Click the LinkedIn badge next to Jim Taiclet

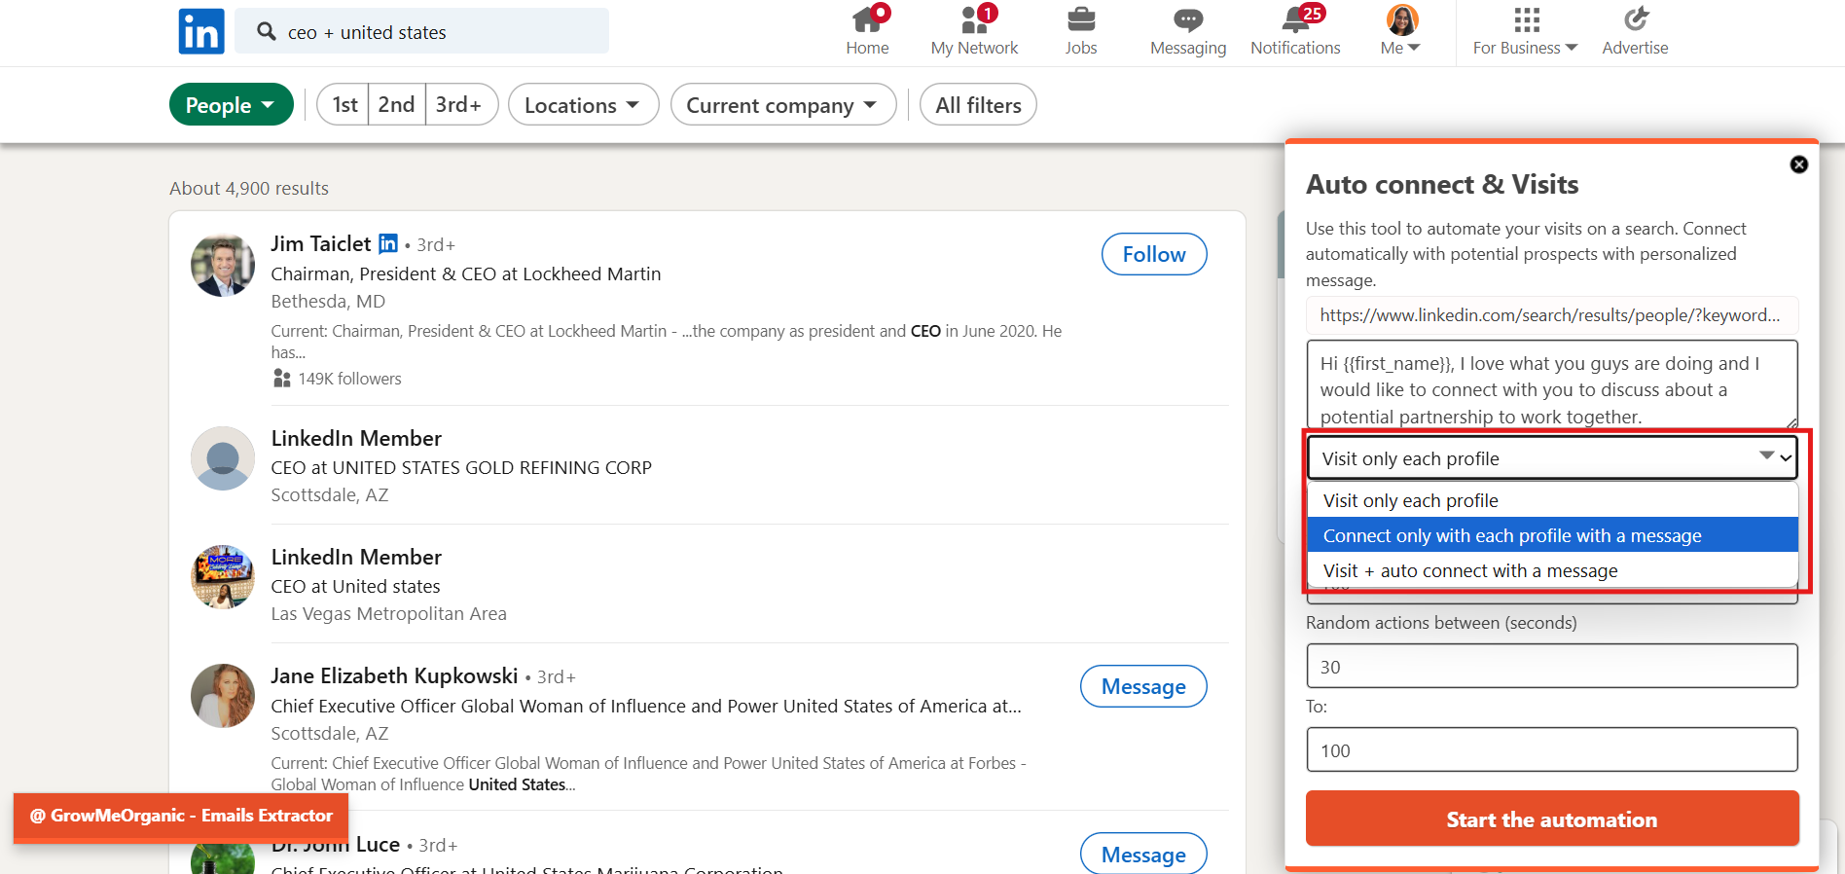coord(388,243)
